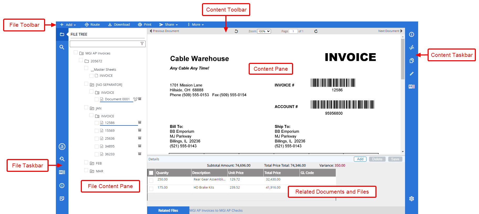Open the More menu
The width and height of the screenshot is (479, 214).
[x=196, y=25]
